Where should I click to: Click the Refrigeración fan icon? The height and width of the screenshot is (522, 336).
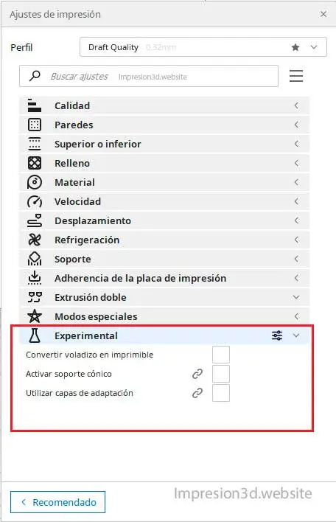coord(35,240)
